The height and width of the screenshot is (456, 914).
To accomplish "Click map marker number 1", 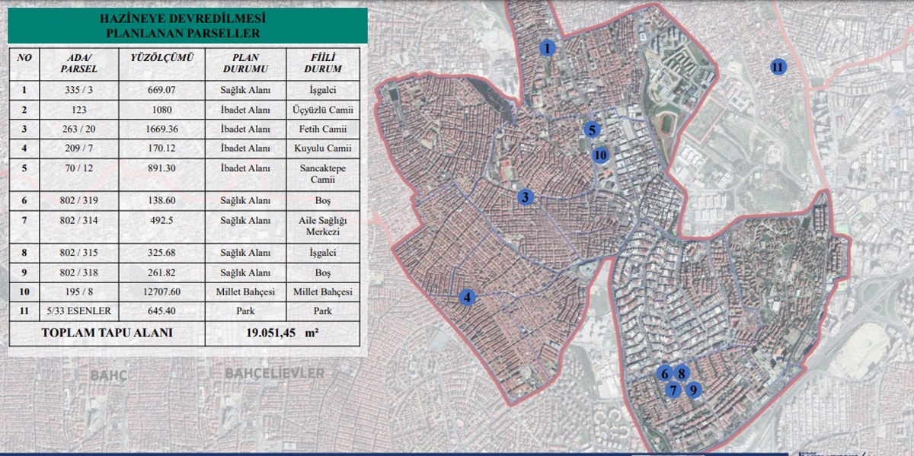I will point(547,48).
